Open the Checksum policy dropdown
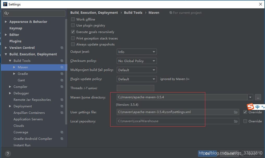The width and height of the screenshot is (265, 158). [137, 61]
